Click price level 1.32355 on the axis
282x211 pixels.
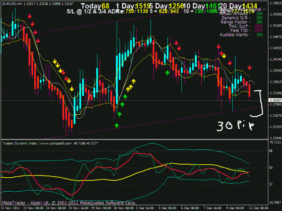[x=276, y=127]
